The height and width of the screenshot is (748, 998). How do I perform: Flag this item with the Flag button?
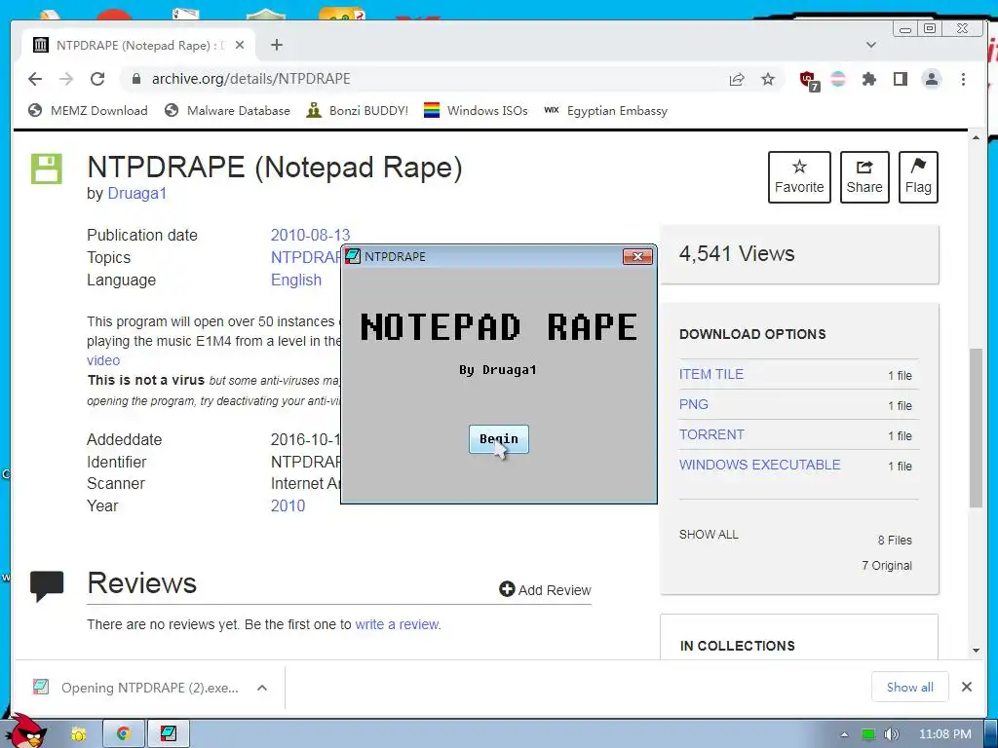[918, 177]
